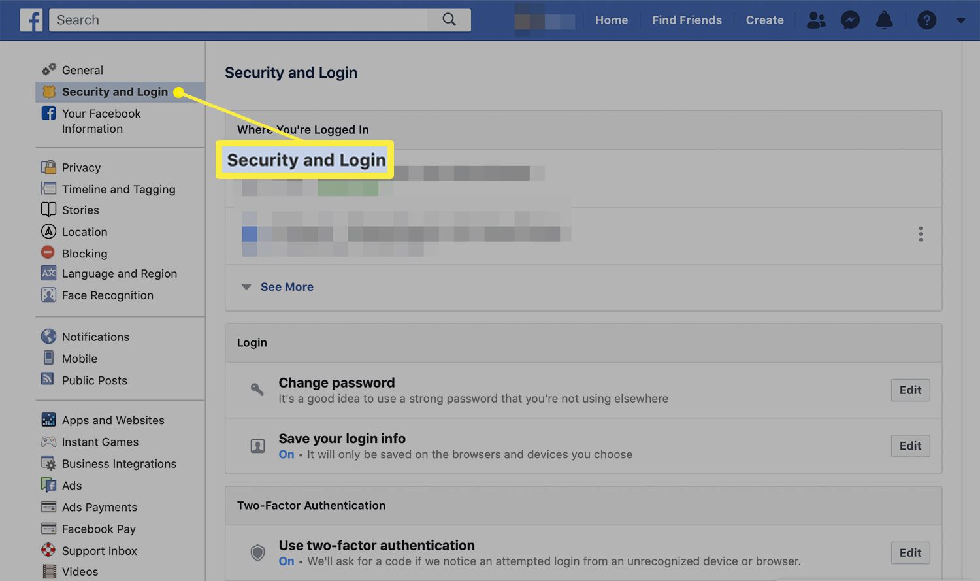This screenshot has height=581, width=980.
Task: Open the Quick Help question icon
Action: coord(926,20)
